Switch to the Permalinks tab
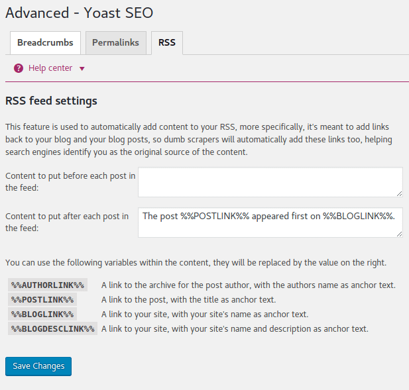 [116, 43]
